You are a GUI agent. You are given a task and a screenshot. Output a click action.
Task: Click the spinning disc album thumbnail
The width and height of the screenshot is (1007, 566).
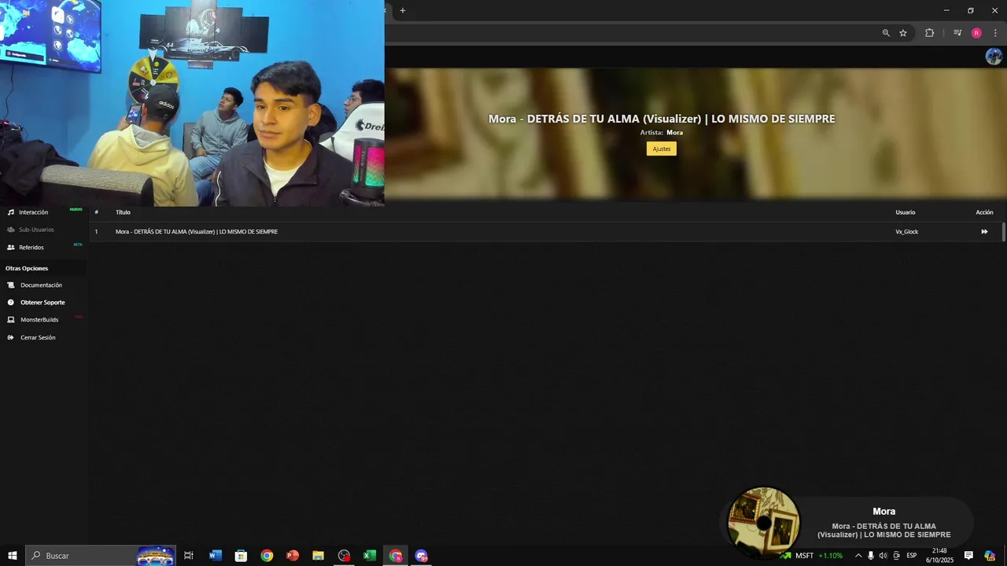click(763, 522)
